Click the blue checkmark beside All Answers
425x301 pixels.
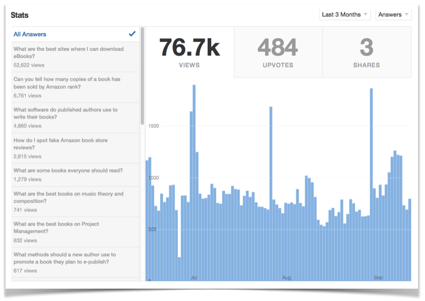click(132, 33)
